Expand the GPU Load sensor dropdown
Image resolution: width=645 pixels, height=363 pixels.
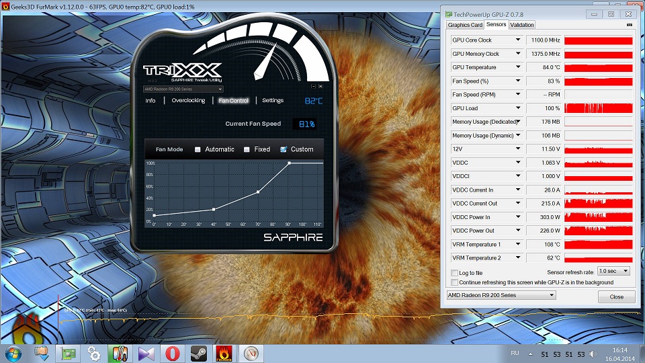518,108
